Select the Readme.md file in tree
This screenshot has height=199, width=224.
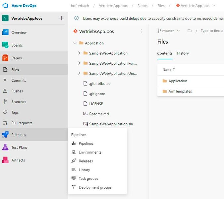coord(99,114)
